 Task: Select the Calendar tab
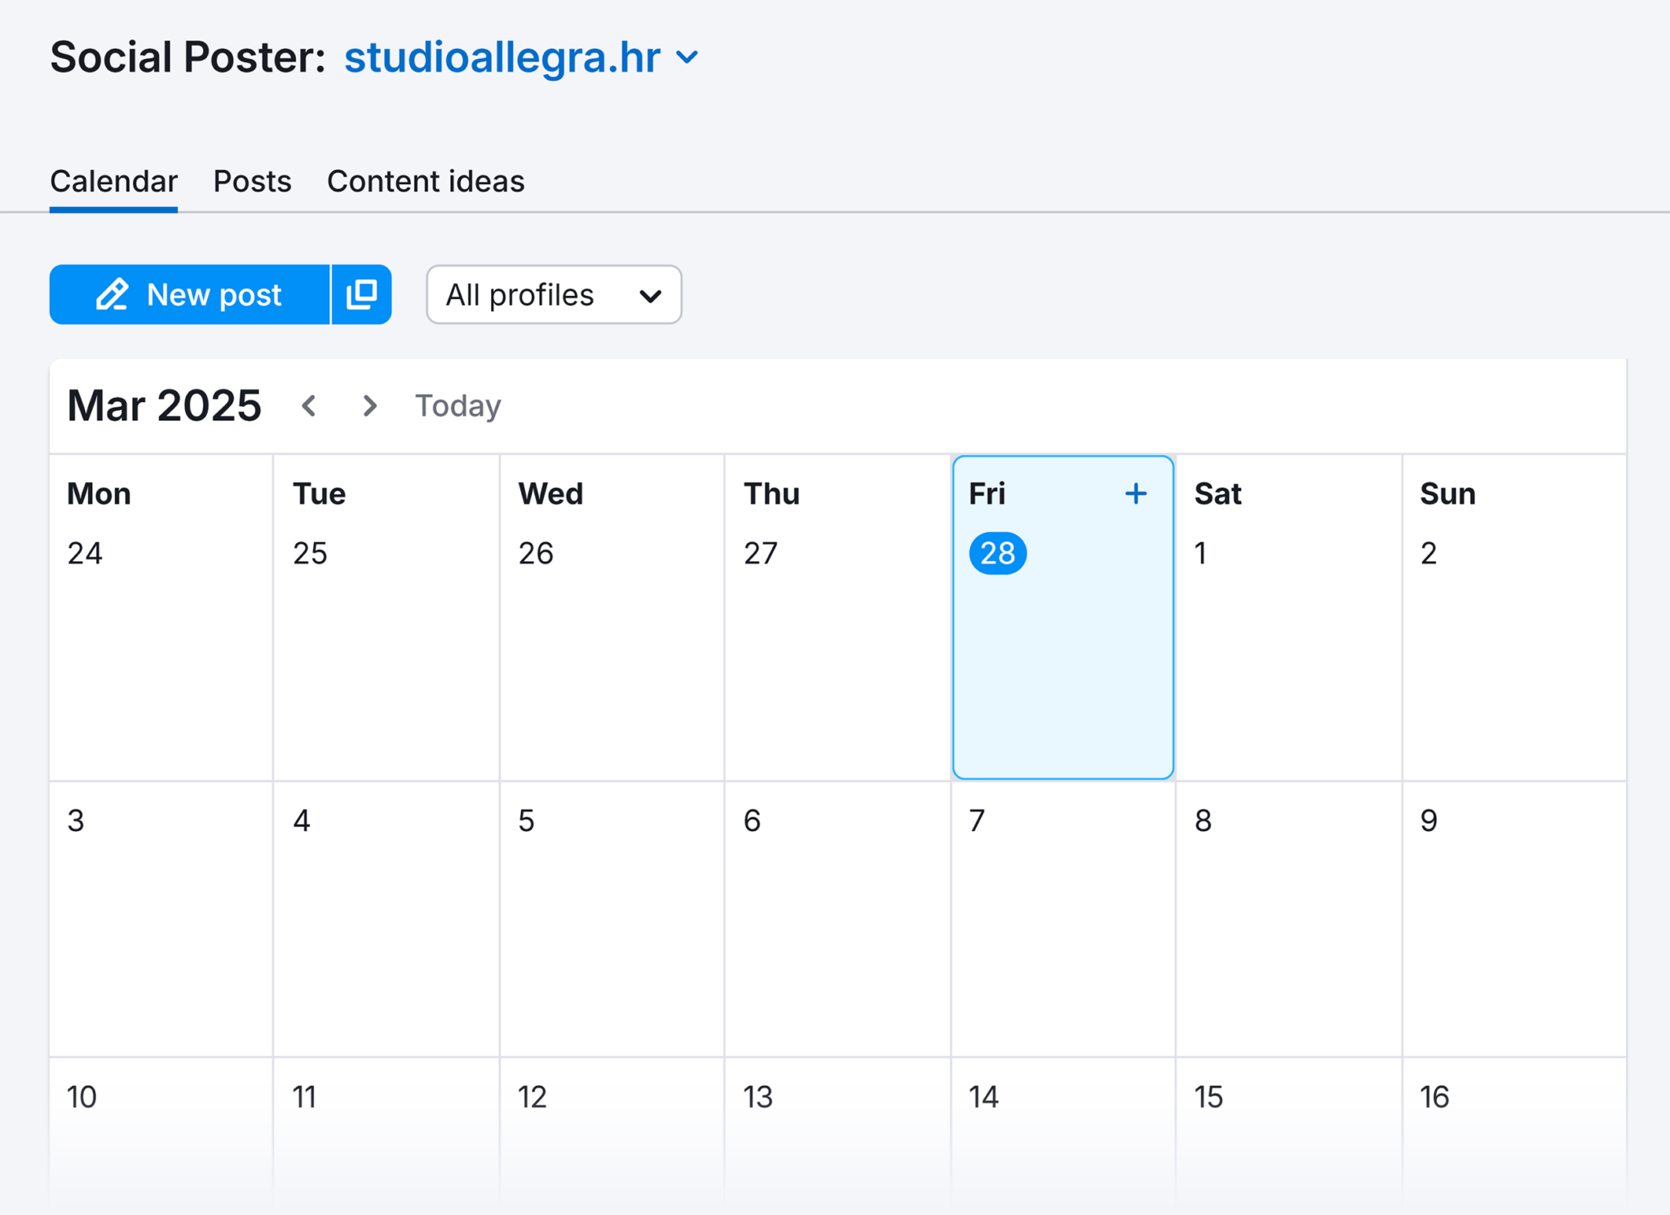click(113, 181)
